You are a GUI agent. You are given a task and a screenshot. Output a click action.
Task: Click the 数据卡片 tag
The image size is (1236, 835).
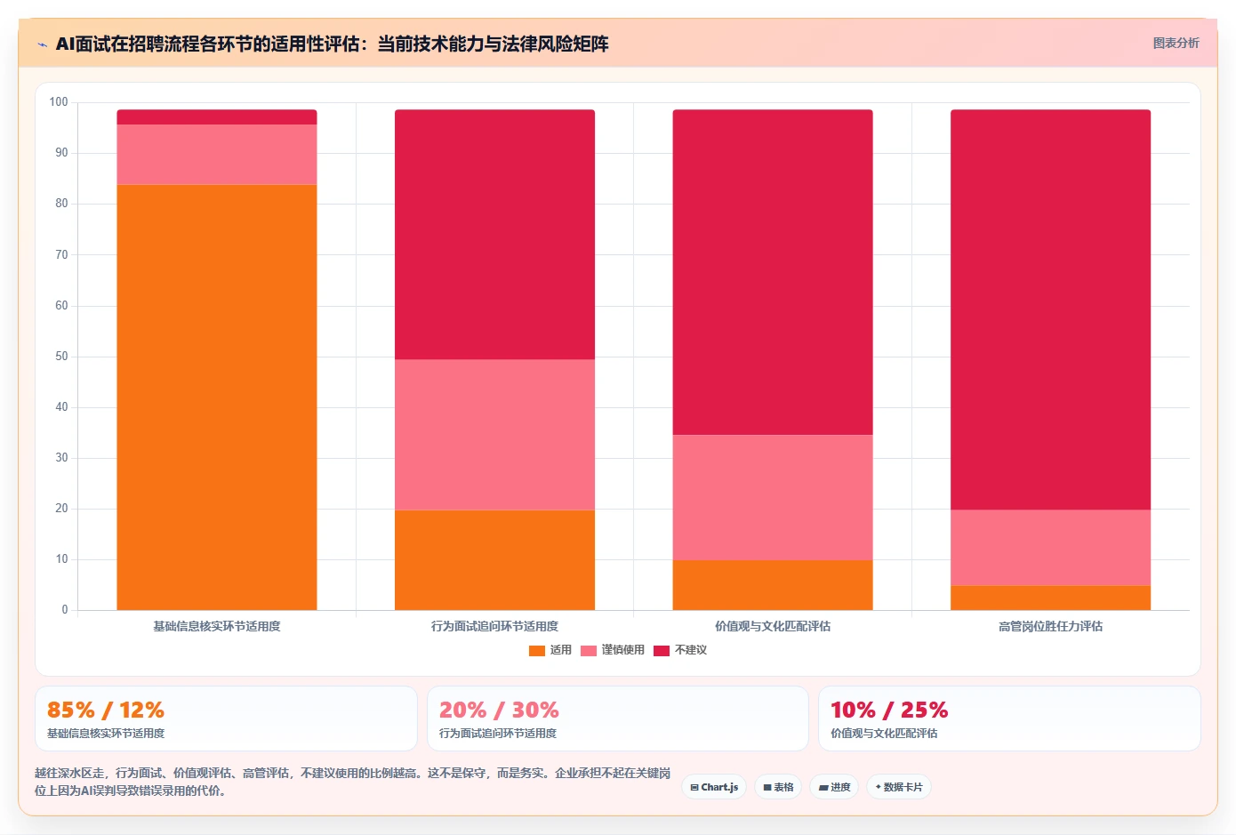pos(899,787)
